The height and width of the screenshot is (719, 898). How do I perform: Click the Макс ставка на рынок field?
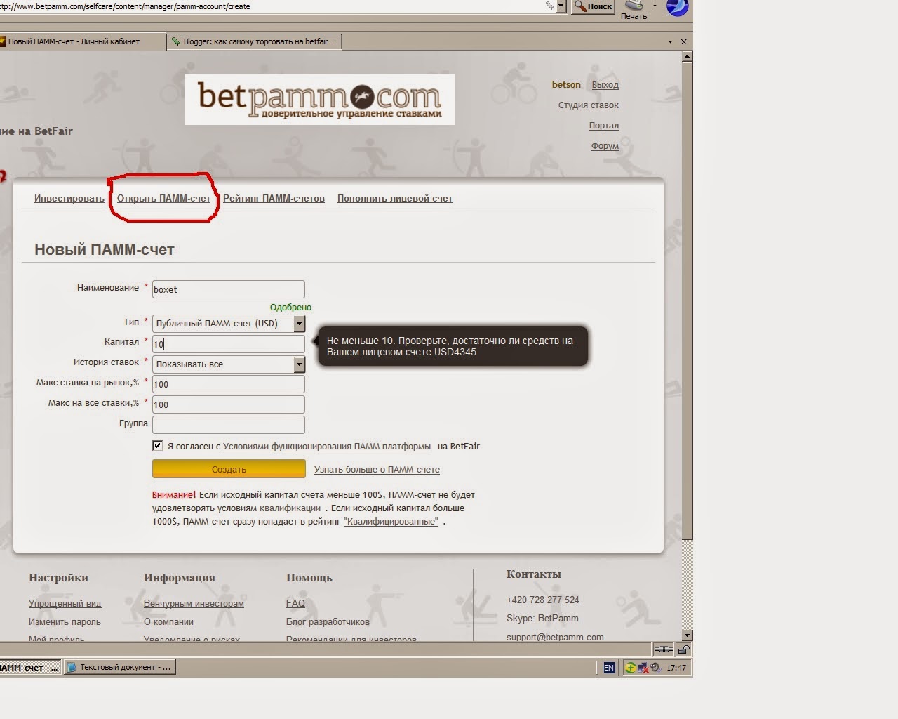pos(229,384)
